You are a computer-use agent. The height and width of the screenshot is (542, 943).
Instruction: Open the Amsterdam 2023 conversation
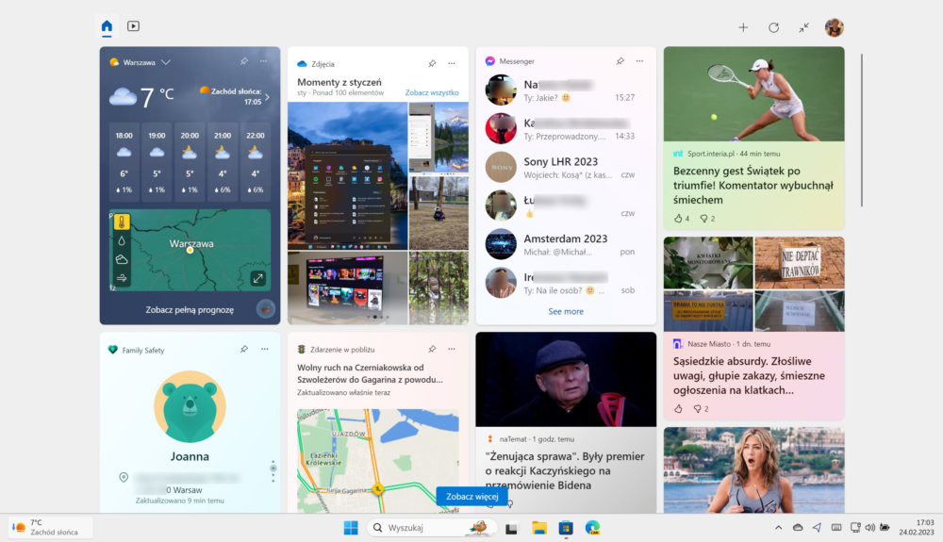(x=565, y=244)
